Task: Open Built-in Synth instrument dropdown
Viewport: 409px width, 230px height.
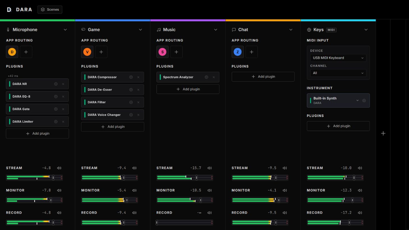Action: (357, 100)
